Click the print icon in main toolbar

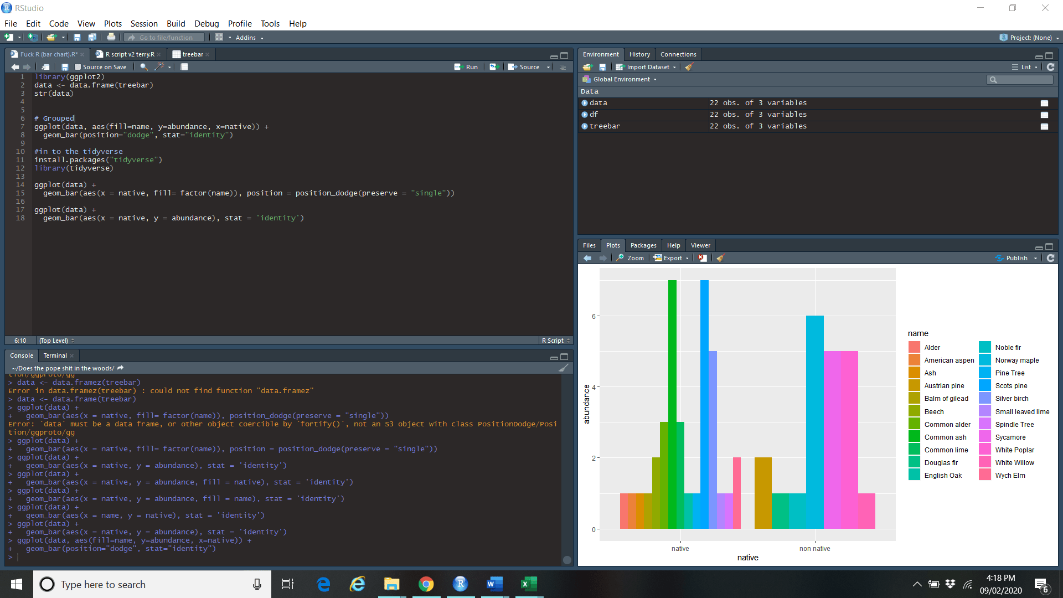coord(111,38)
